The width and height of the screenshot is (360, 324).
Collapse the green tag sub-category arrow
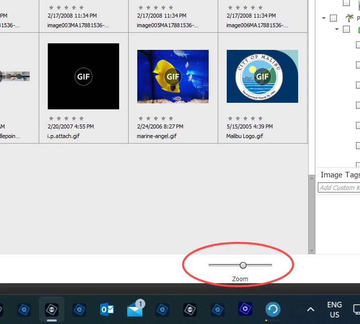pyautogui.click(x=337, y=29)
